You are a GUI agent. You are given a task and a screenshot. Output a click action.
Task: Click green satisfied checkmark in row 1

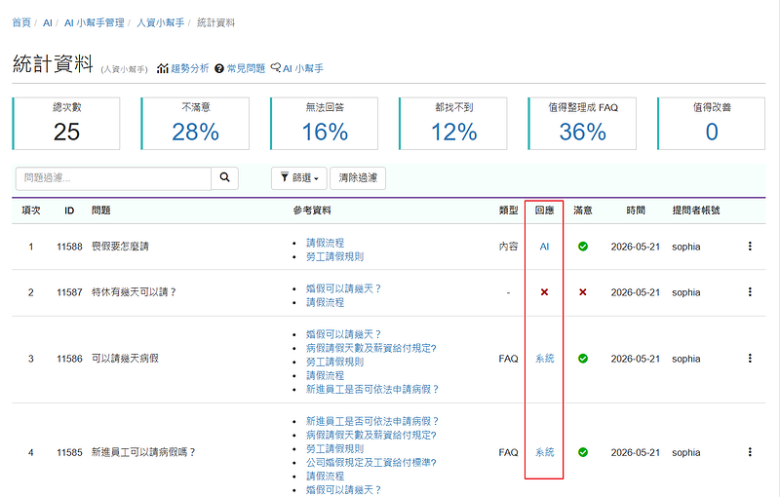(582, 246)
